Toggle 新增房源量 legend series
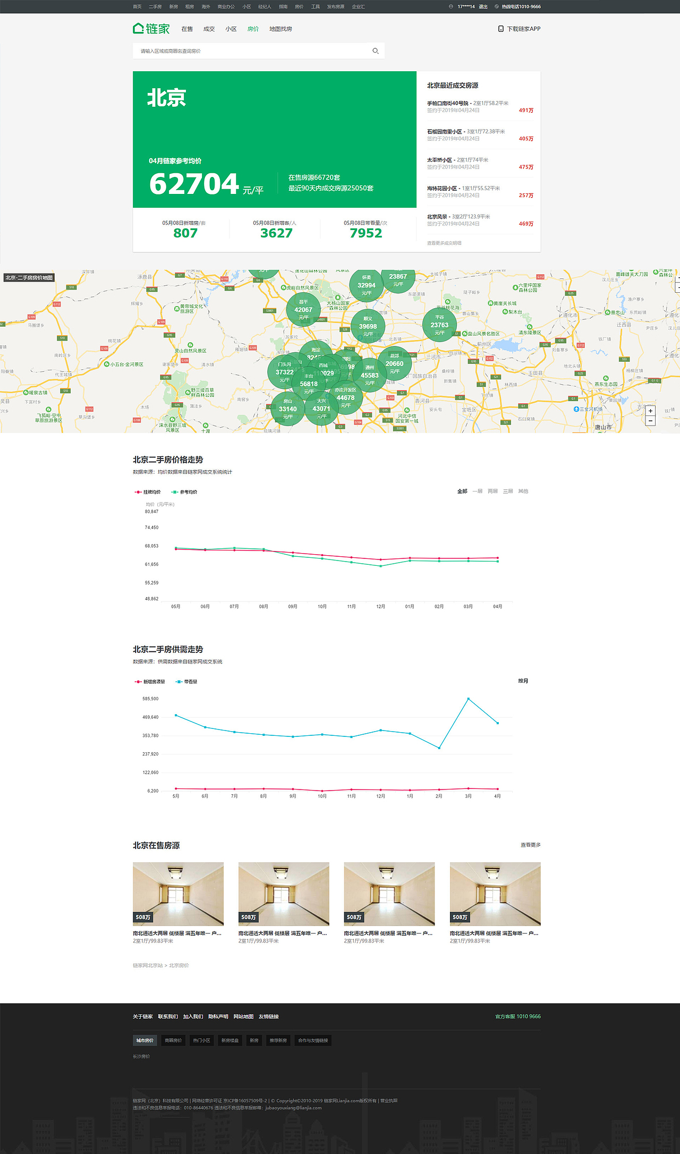Screen dimensions: 680x1154 coord(150,682)
